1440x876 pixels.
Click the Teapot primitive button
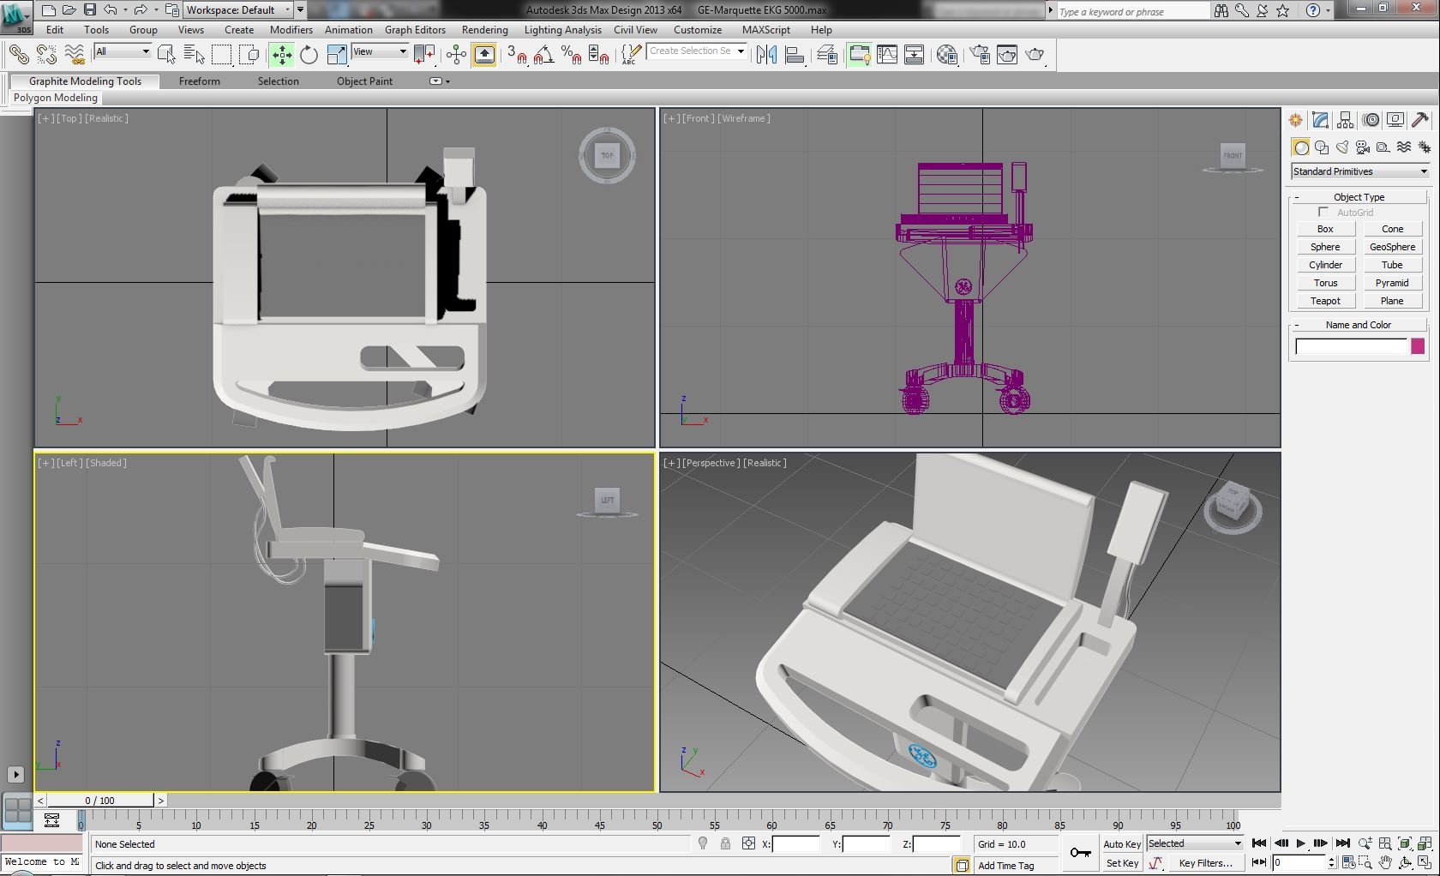point(1325,301)
